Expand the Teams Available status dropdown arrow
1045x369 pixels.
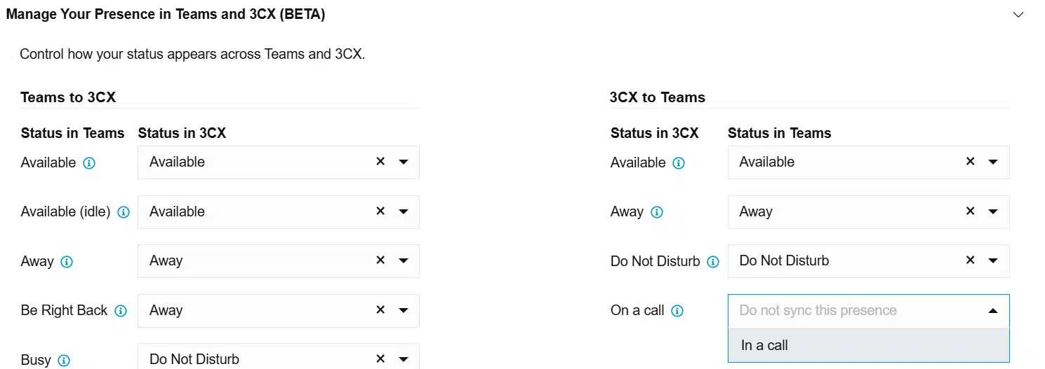[x=404, y=162]
